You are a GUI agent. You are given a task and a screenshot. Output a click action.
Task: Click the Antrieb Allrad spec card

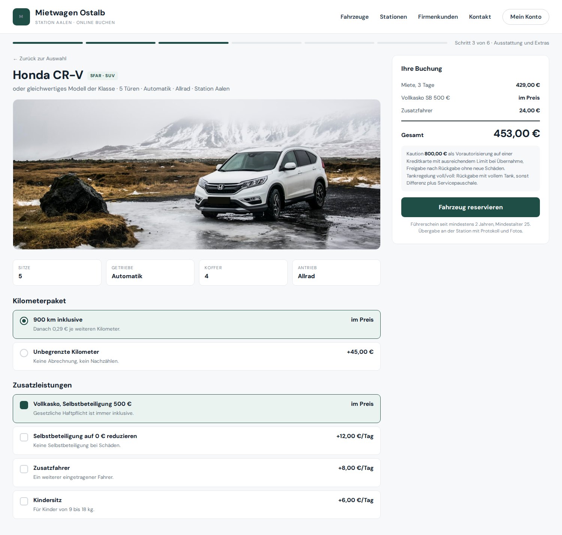point(336,273)
